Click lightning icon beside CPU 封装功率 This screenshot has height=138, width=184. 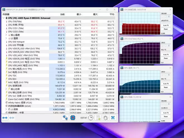click(x=7, y=85)
